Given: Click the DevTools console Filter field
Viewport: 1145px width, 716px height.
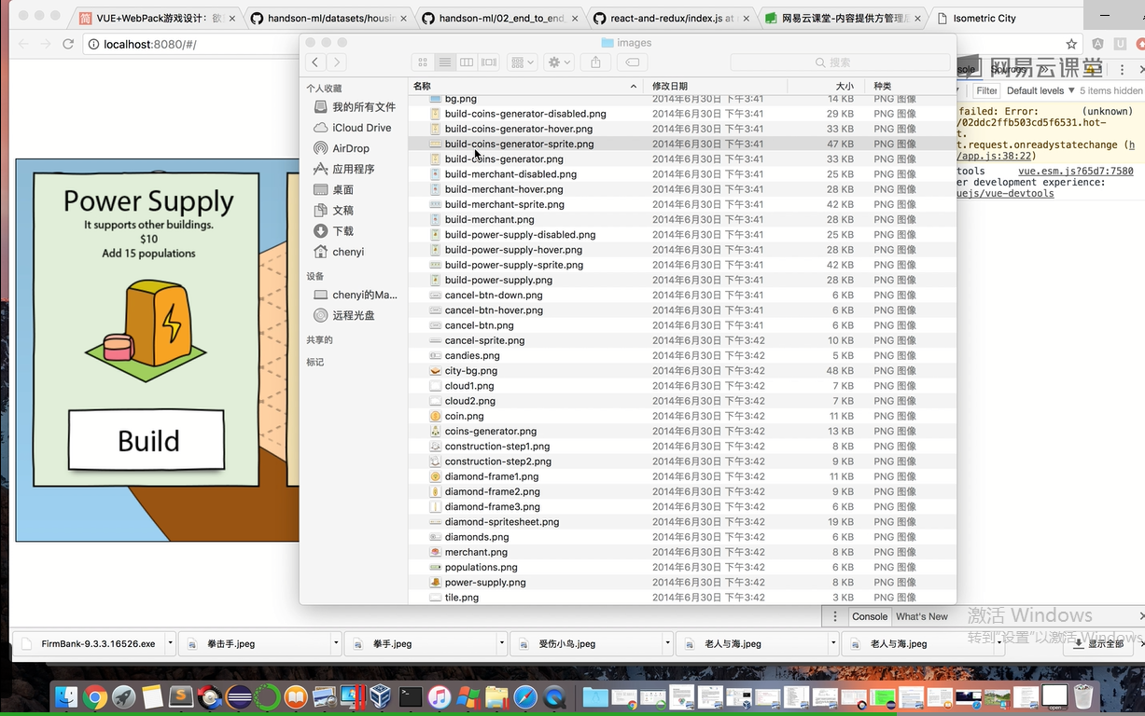Looking at the screenshot, I should [986, 90].
